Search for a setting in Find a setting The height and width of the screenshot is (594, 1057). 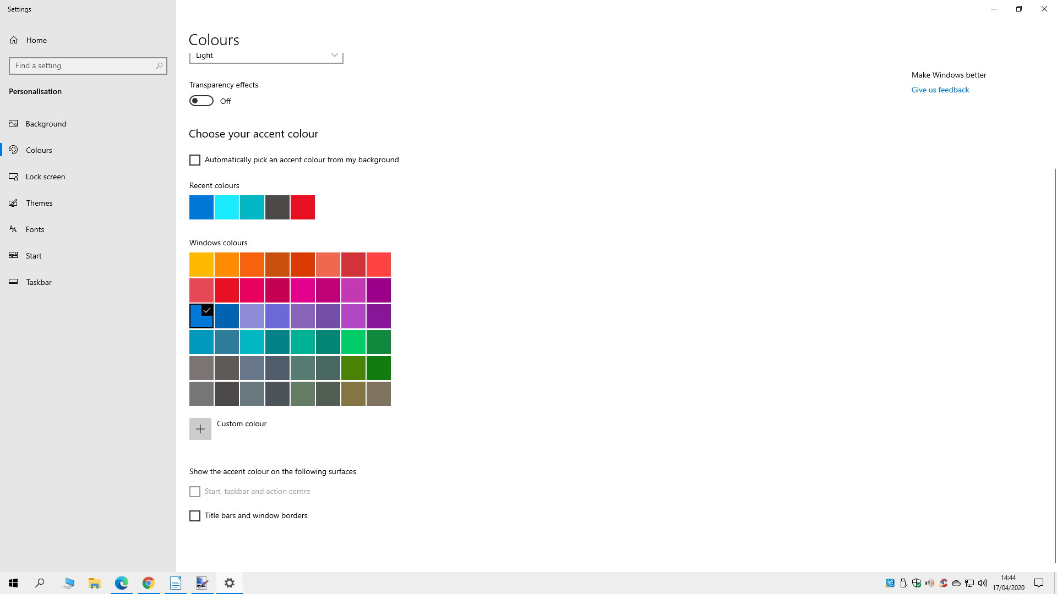coord(88,65)
